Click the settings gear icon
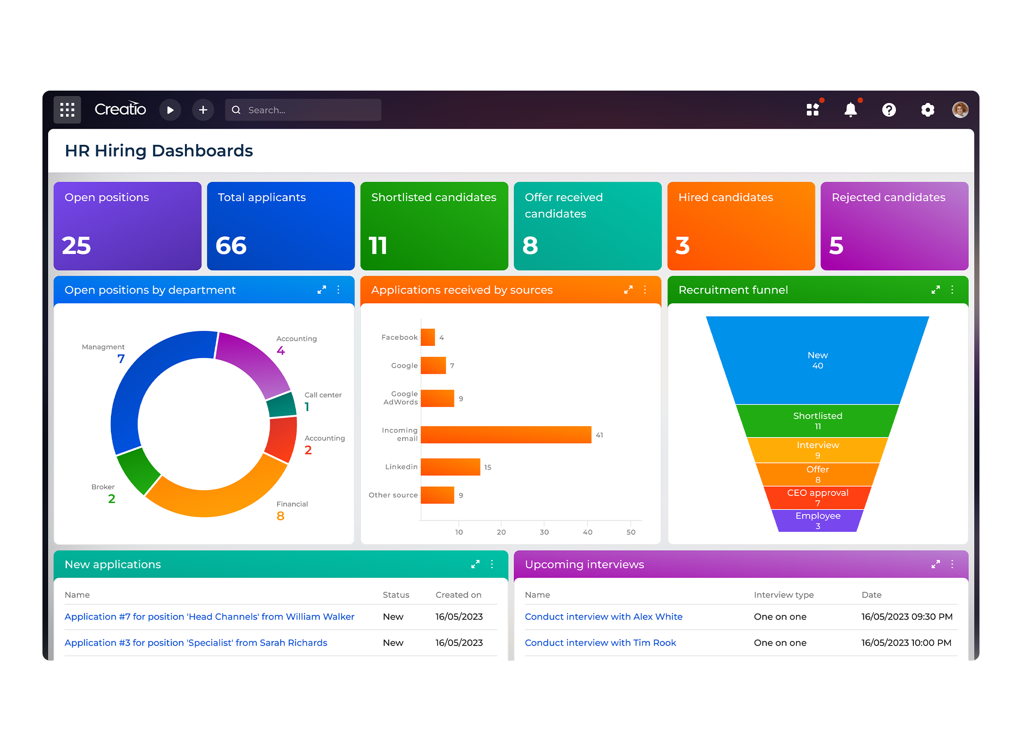1021x755 pixels. pos(926,109)
